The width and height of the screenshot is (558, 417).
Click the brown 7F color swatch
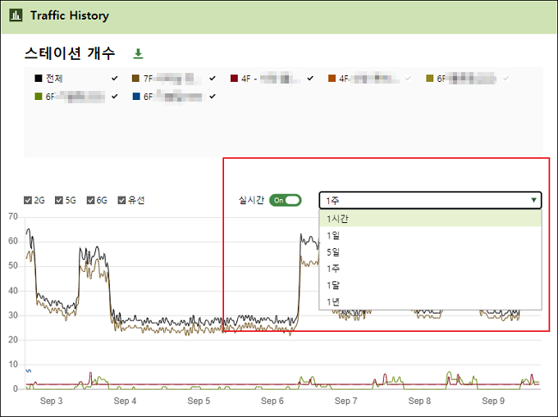[x=135, y=78]
